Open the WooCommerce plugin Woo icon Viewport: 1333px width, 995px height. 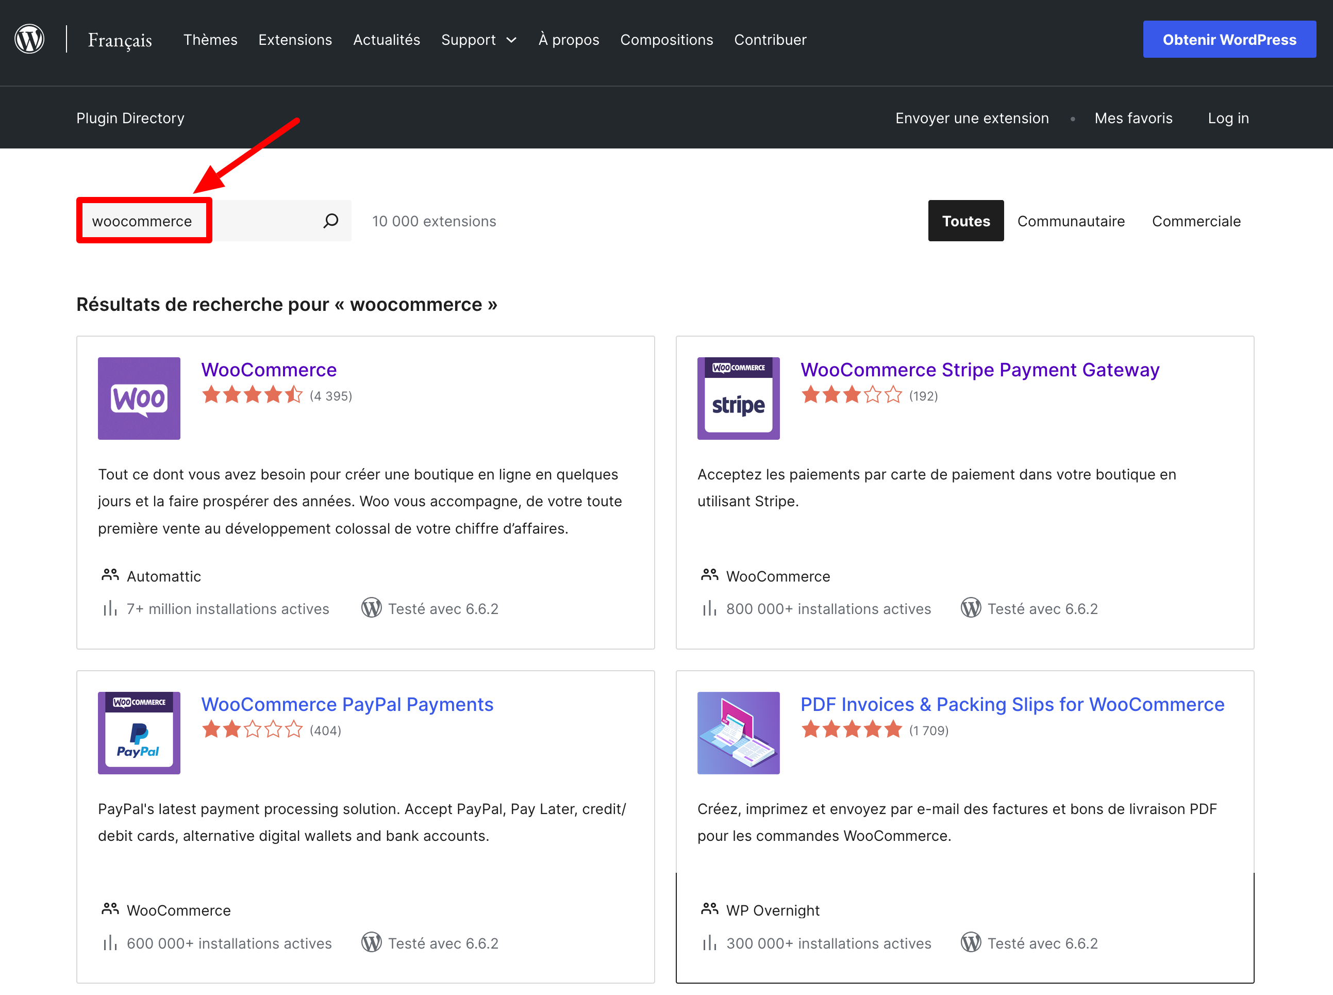139,398
